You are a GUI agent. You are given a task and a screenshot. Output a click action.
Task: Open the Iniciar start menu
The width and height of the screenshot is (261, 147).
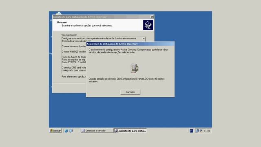tap(55, 131)
